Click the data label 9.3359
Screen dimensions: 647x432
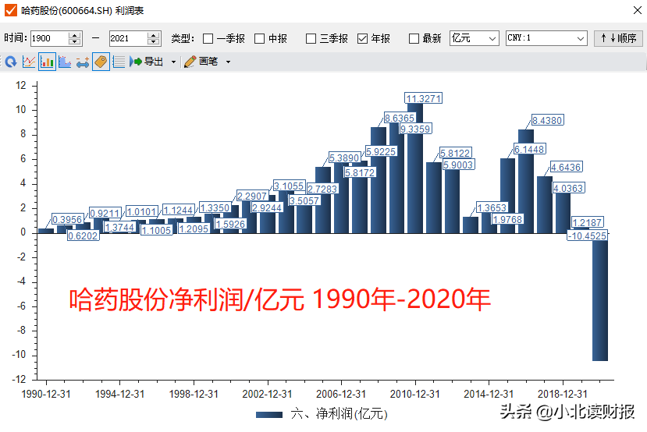click(415, 129)
